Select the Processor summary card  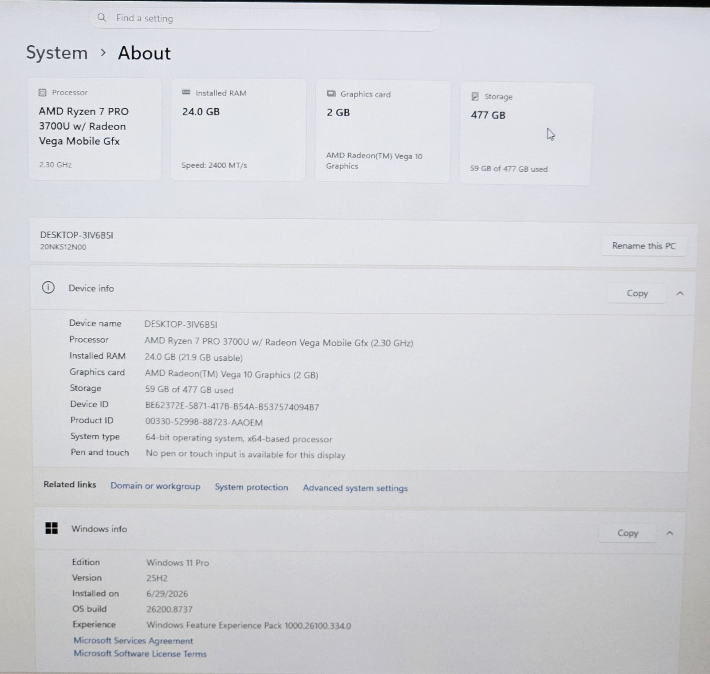tap(95, 129)
